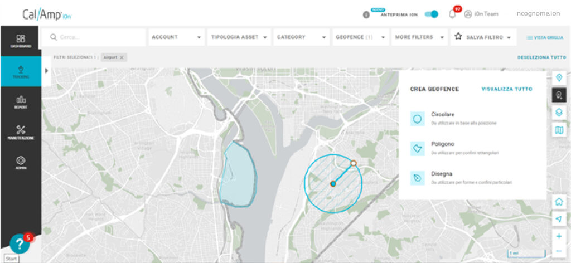Click the ncognome.ion user name
571x263 pixels.
click(x=538, y=14)
